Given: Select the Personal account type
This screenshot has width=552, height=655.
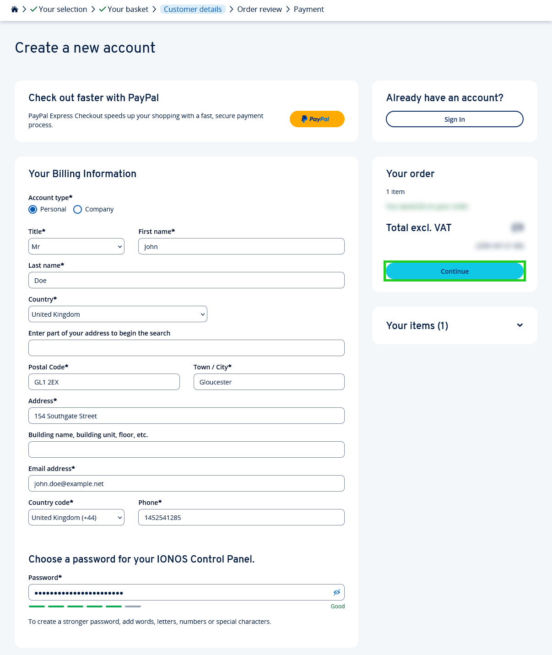Looking at the screenshot, I should [x=33, y=209].
